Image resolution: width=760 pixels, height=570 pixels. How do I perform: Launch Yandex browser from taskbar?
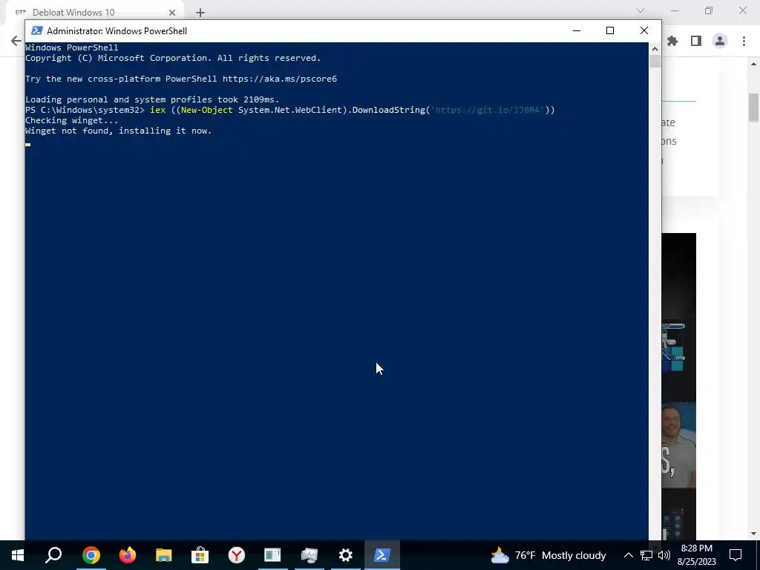[x=237, y=555]
